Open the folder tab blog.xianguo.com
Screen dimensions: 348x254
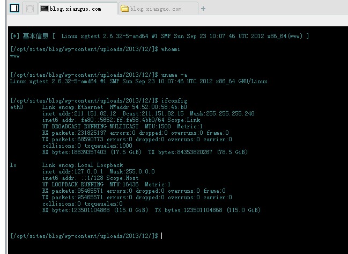click(158, 9)
